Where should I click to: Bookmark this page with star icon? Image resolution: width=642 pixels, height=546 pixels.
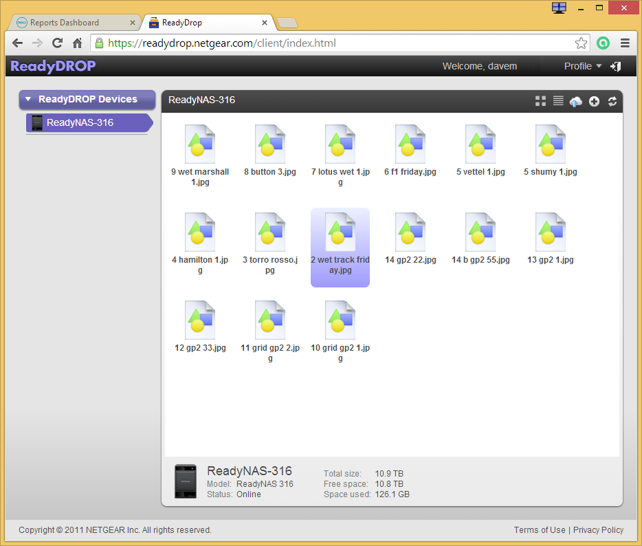pos(581,43)
